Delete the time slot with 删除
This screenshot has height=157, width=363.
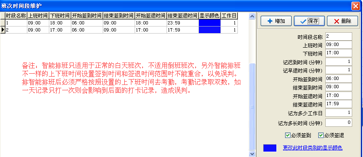[x=342, y=21]
